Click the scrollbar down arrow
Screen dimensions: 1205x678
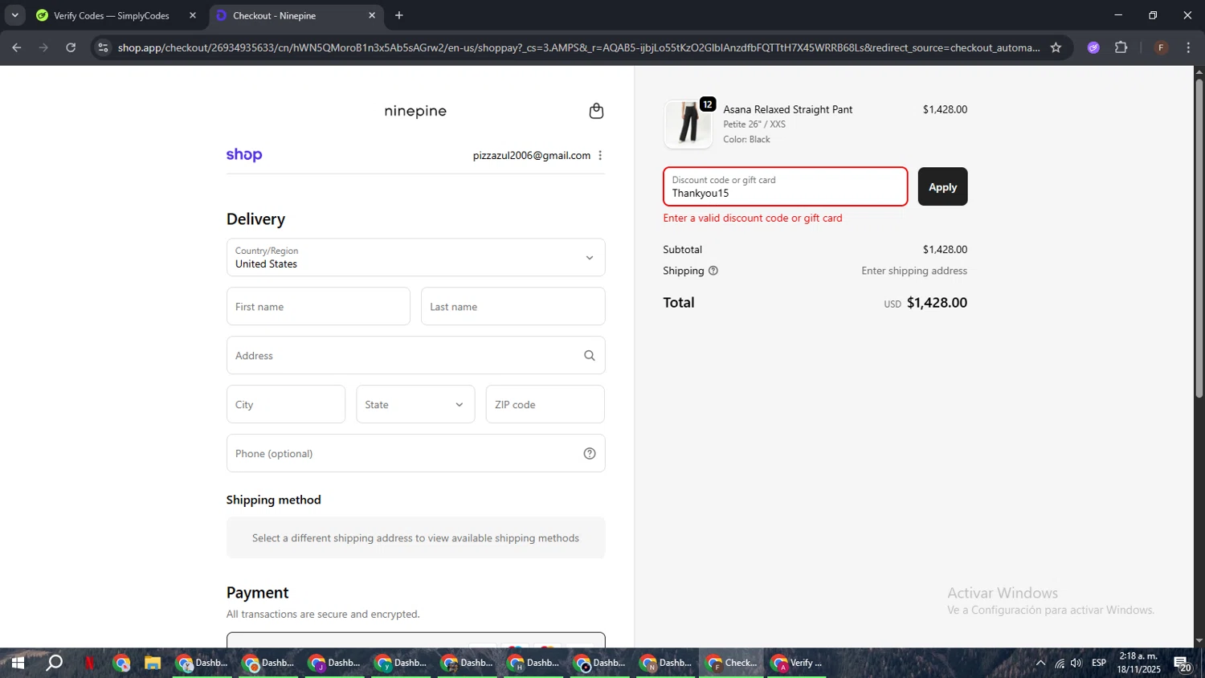coord(1199,641)
